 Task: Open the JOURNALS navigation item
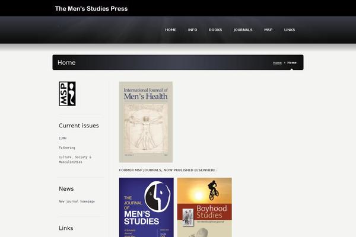[x=243, y=30]
